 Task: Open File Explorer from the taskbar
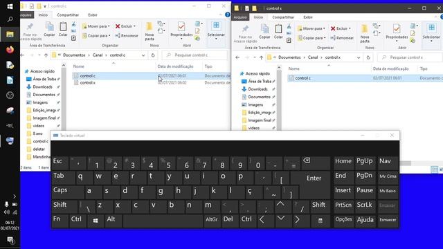[x=10, y=35]
